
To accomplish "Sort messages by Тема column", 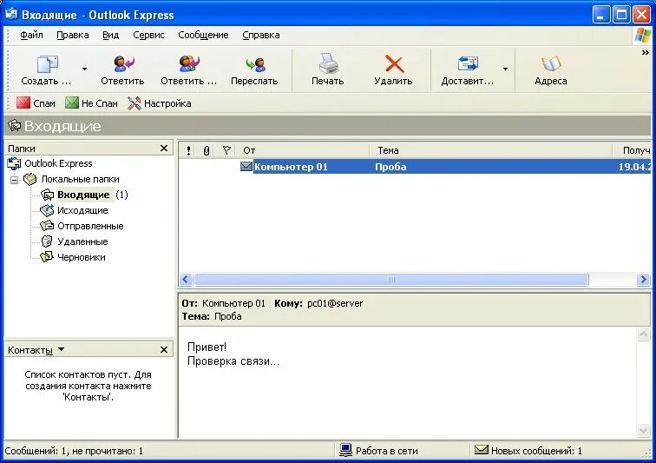I will click(491, 150).
